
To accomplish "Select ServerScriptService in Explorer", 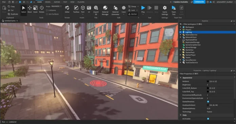I will coord(193,45).
